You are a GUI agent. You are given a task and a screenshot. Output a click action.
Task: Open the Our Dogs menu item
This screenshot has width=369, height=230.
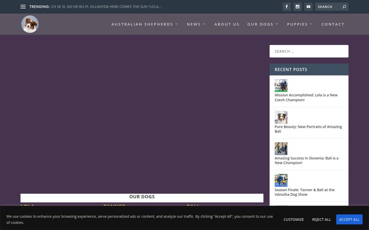(260, 24)
